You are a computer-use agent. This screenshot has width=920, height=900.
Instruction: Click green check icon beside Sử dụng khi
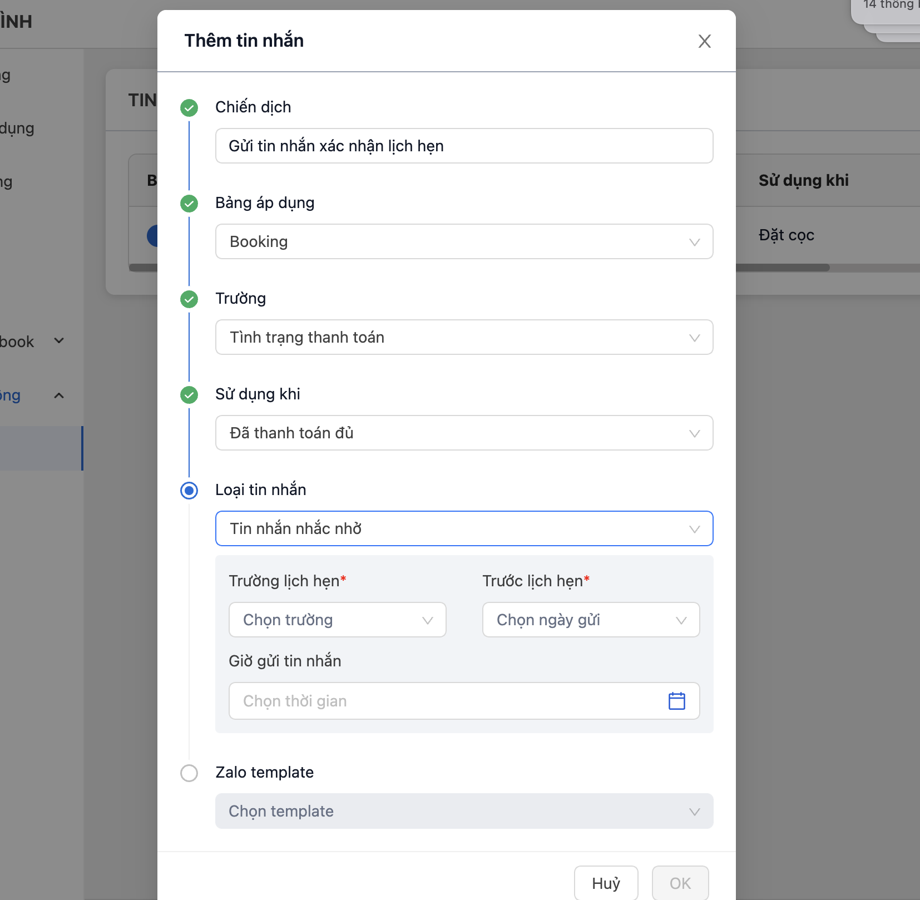(x=189, y=395)
